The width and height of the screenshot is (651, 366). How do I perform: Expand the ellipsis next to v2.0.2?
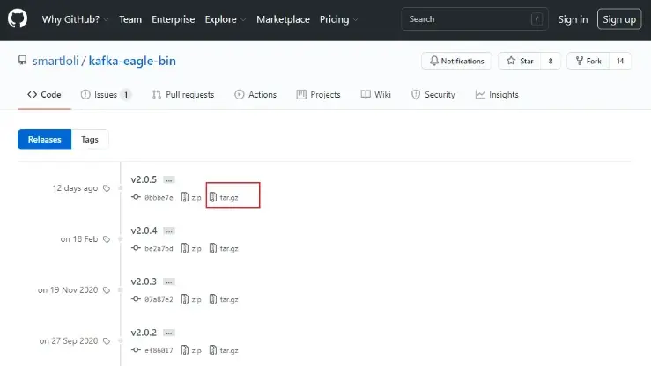tap(169, 333)
